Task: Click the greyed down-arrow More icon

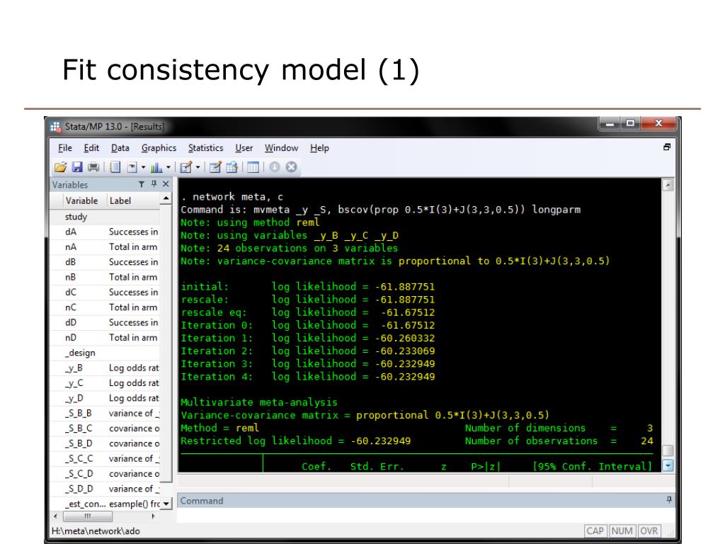Action: click(x=275, y=167)
